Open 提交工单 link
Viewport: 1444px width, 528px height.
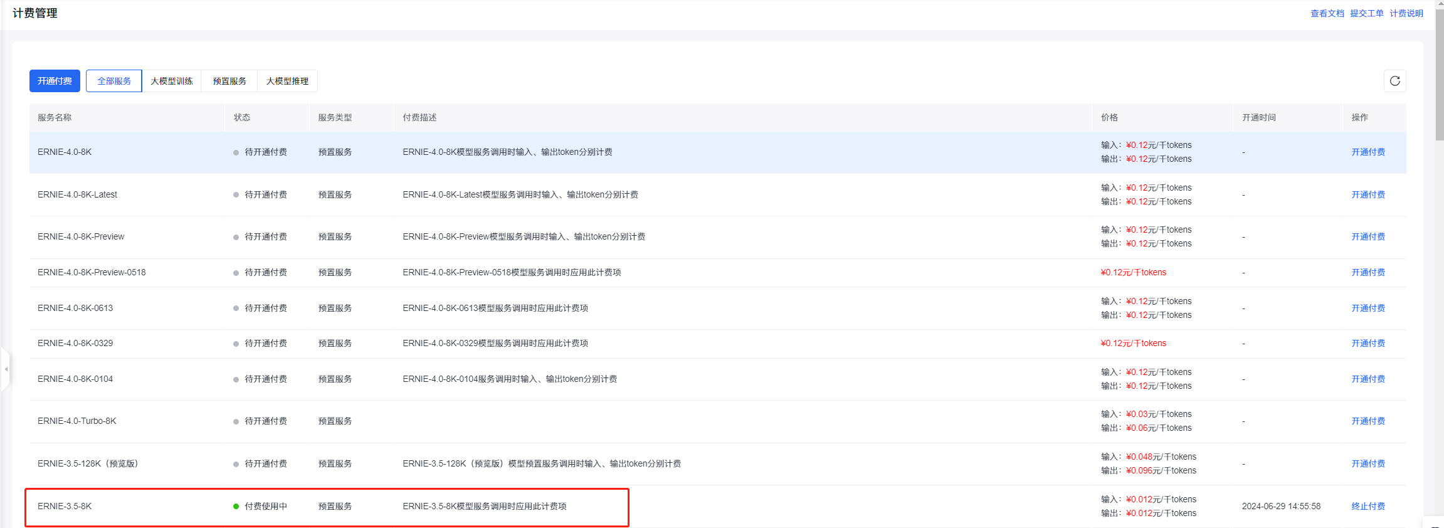pyautogui.click(x=1367, y=13)
